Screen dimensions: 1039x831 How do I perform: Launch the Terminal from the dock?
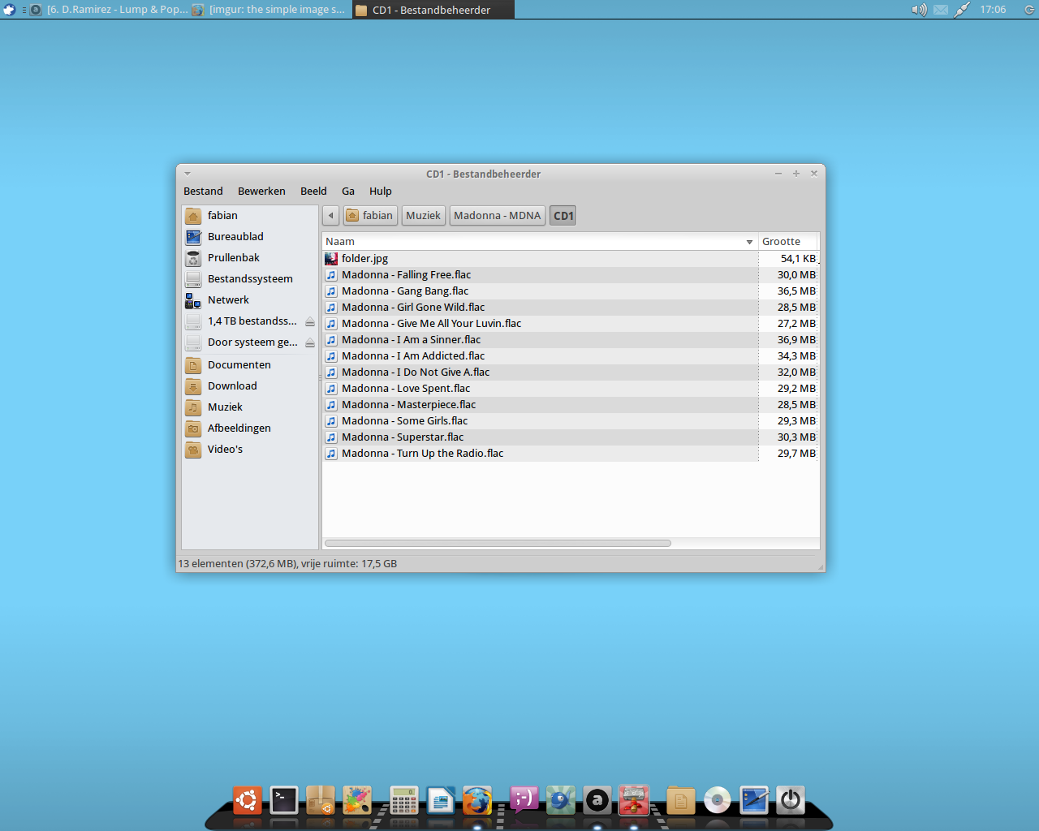pyautogui.click(x=284, y=801)
